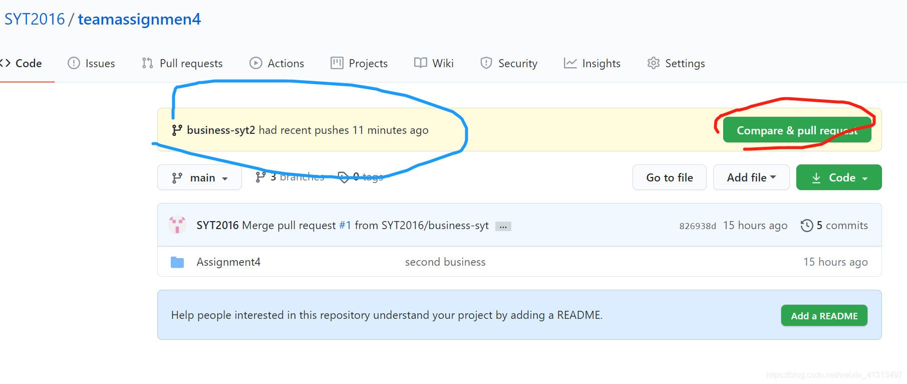Click the Actions play icon
Image resolution: width=907 pixels, height=384 pixels.
pyautogui.click(x=256, y=63)
